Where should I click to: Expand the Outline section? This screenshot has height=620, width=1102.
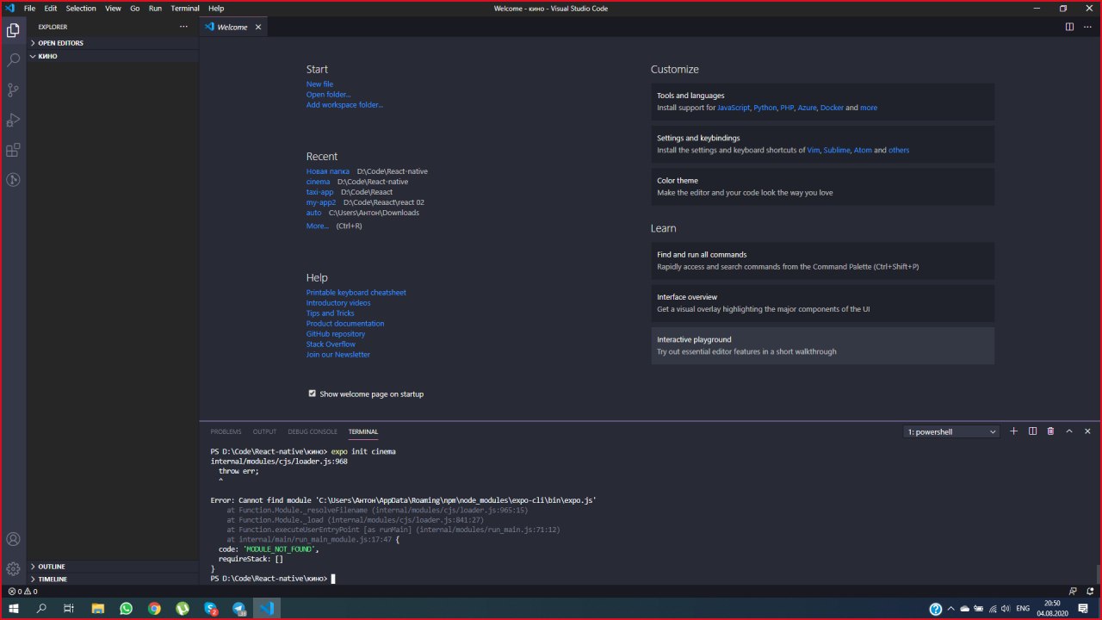pyautogui.click(x=113, y=567)
